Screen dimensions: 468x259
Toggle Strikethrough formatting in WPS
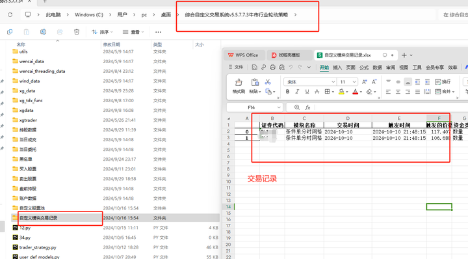pyautogui.click(x=317, y=91)
